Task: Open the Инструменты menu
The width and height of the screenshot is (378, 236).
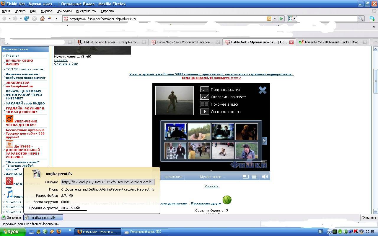Action: click(86, 11)
